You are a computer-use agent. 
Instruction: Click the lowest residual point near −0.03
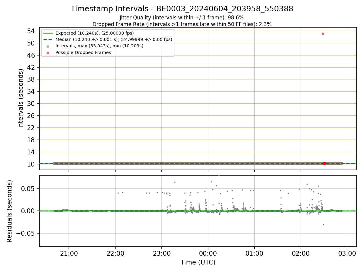tap(323, 224)
